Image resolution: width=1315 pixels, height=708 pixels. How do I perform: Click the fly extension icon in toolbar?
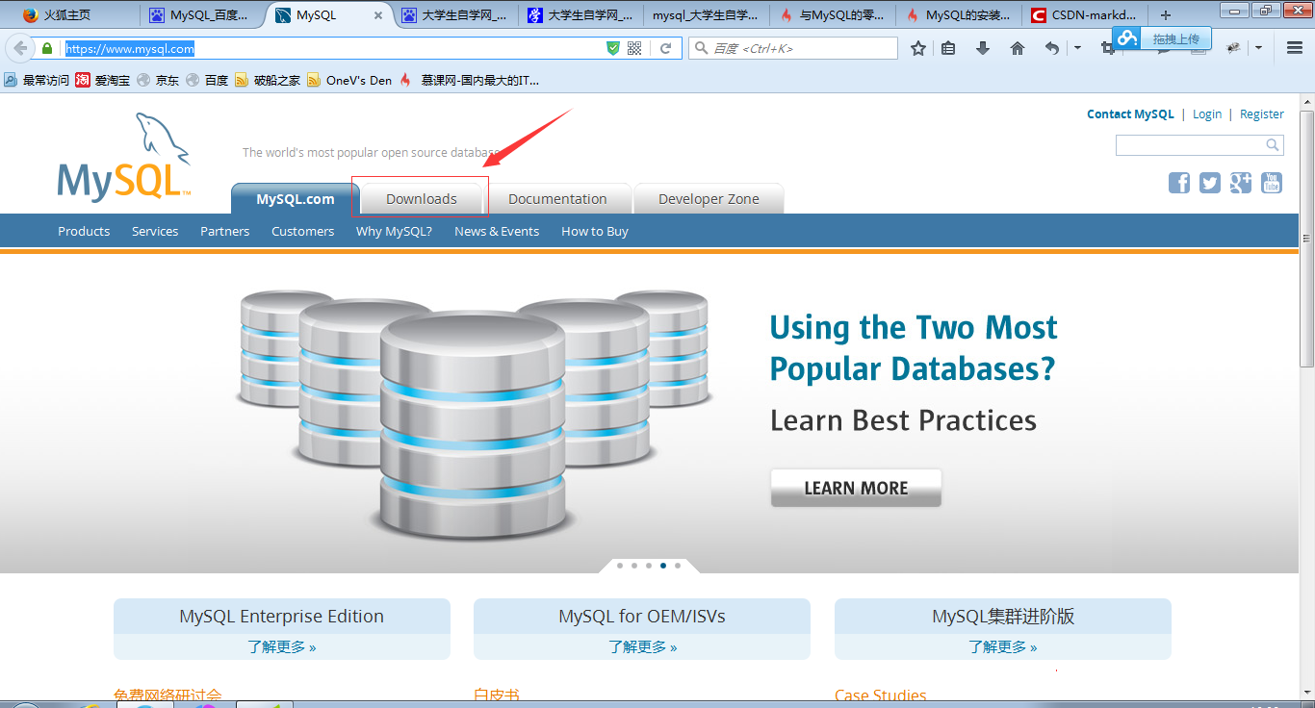pyautogui.click(x=1233, y=48)
